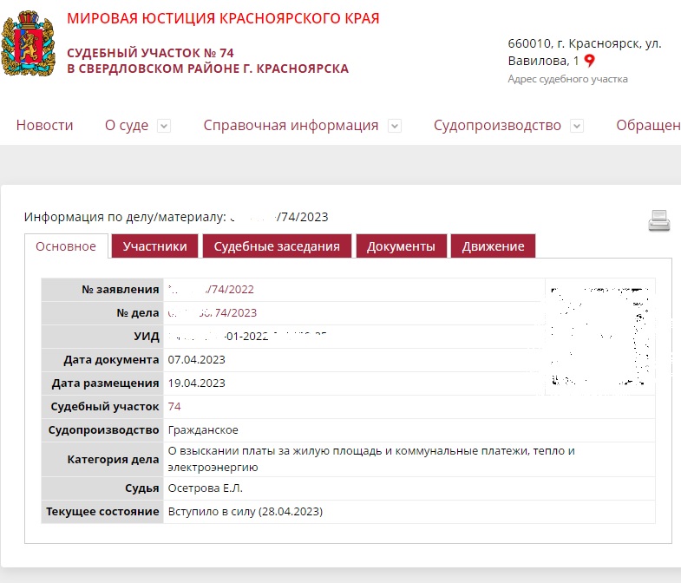The height and width of the screenshot is (583, 681).
Task: Click the 'УИД' row label
Action: [x=147, y=337]
